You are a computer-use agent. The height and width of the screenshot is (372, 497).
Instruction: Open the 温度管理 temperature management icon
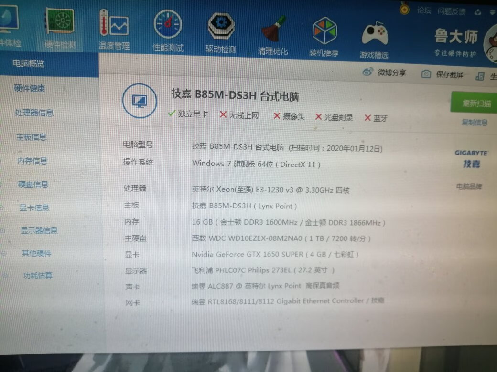tap(114, 29)
